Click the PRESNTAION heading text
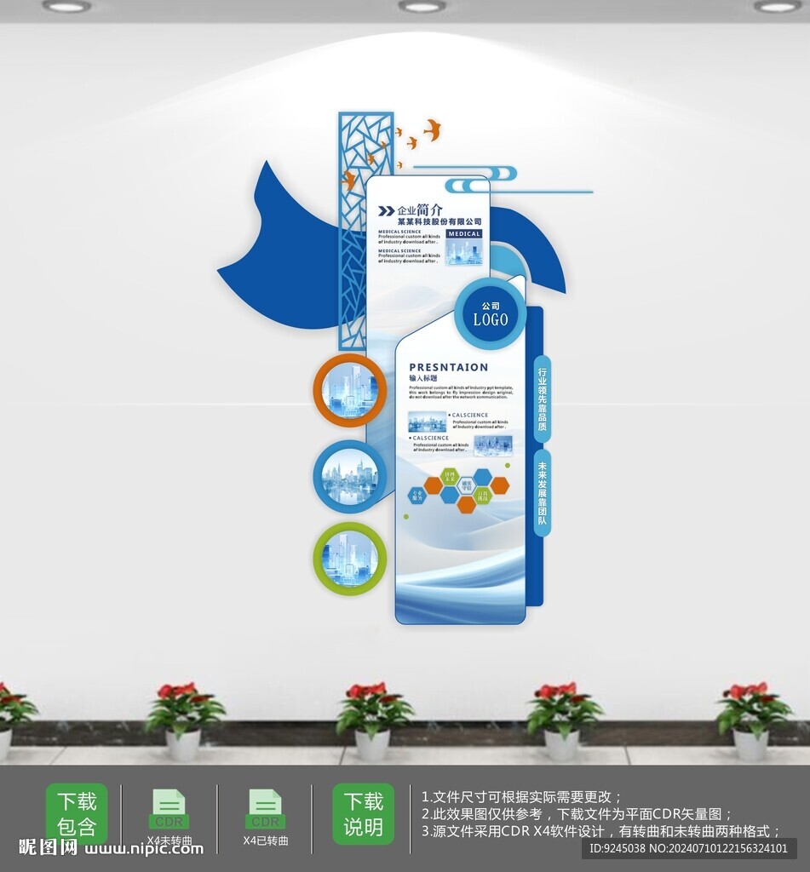 [448, 367]
